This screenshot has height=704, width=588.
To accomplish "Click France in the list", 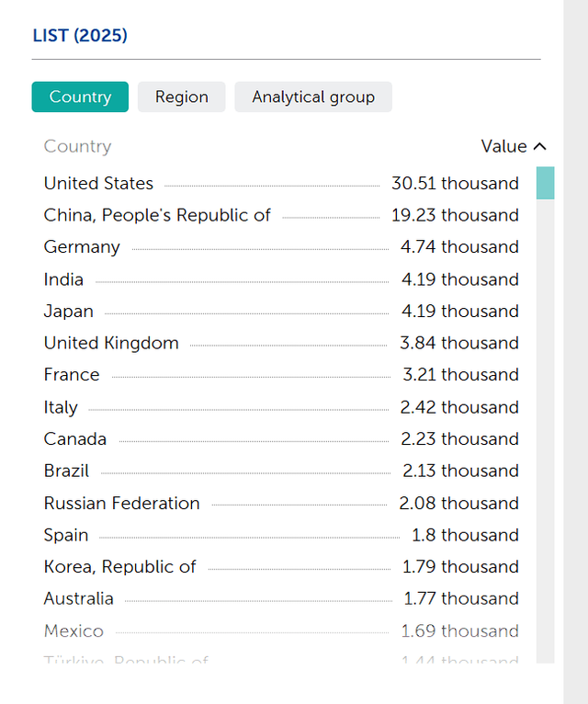I will point(72,374).
